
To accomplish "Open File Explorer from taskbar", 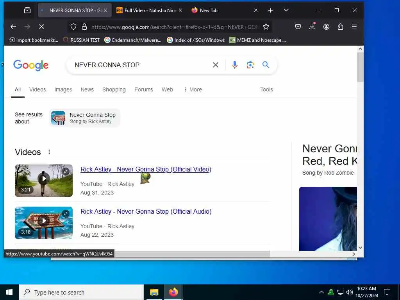I will (154, 292).
